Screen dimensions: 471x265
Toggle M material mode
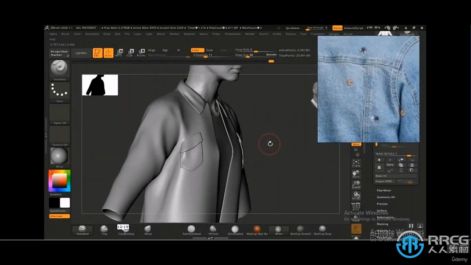coord(178,50)
